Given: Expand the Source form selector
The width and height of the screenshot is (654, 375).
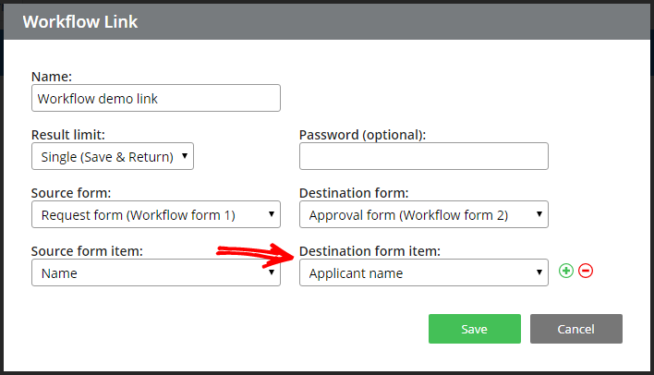Looking at the screenshot, I should tap(156, 214).
